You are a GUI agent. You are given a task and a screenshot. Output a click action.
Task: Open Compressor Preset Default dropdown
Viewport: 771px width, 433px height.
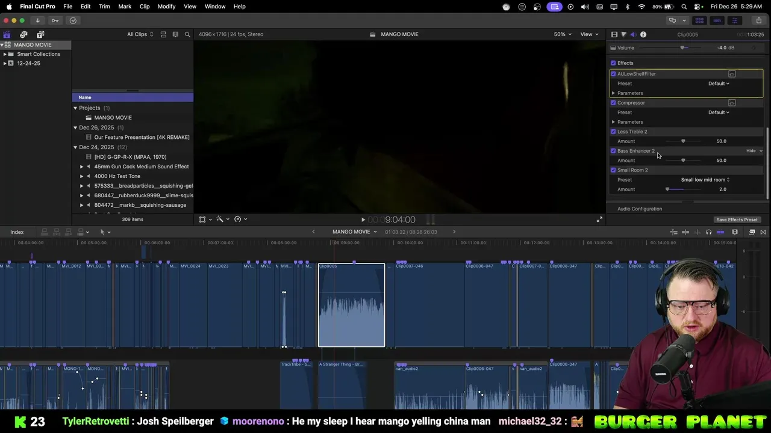(719, 112)
